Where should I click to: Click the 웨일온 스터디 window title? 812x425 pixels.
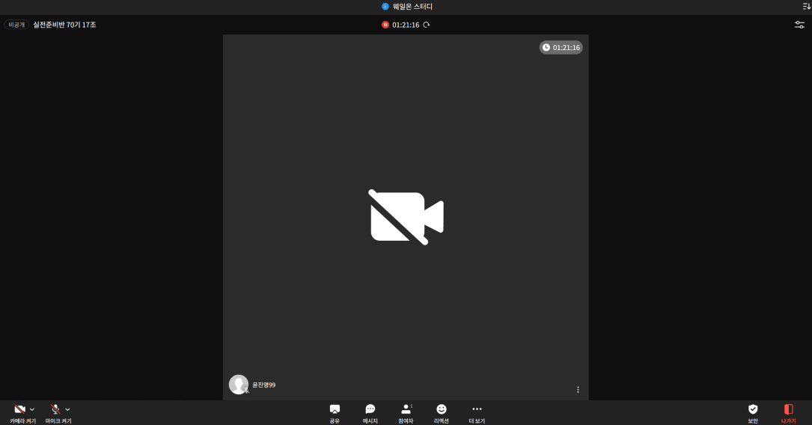point(412,6)
